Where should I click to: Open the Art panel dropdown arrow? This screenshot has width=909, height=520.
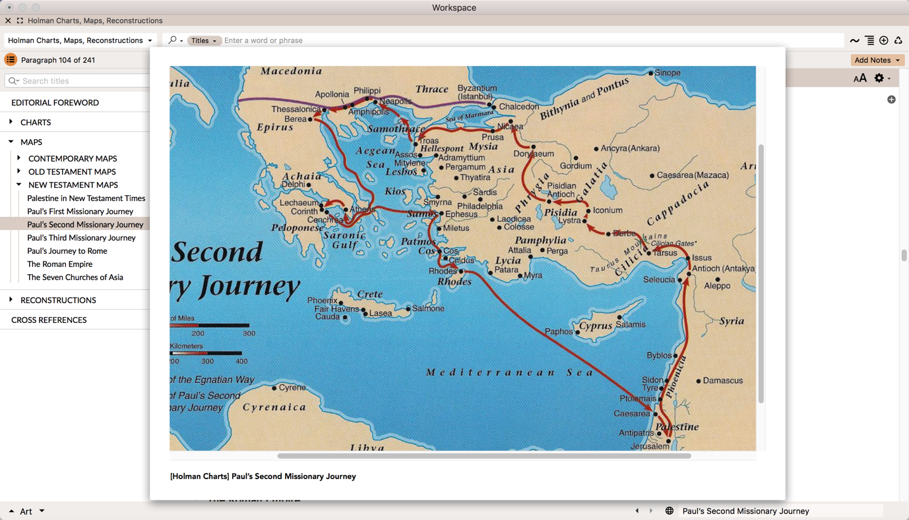point(42,511)
